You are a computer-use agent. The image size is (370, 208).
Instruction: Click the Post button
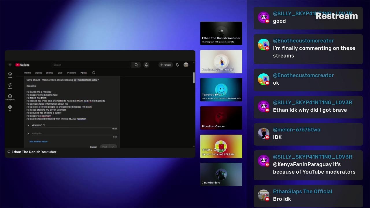[x=105, y=147]
